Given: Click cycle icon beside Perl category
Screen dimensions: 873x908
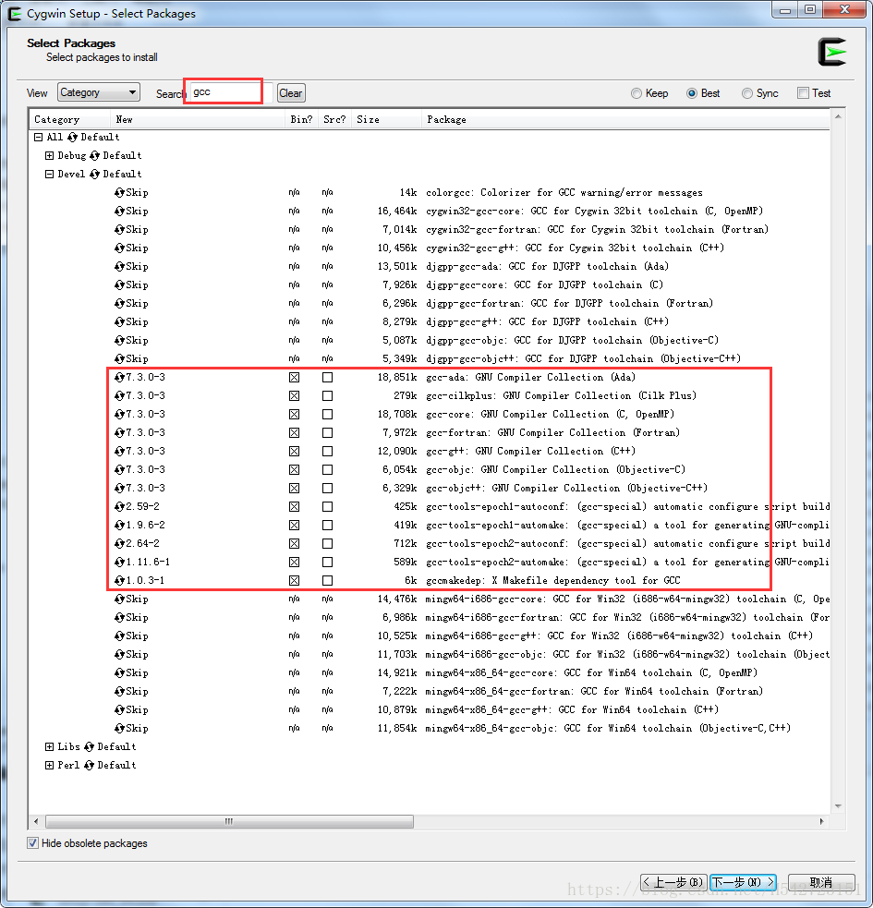Looking at the screenshot, I should point(90,766).
